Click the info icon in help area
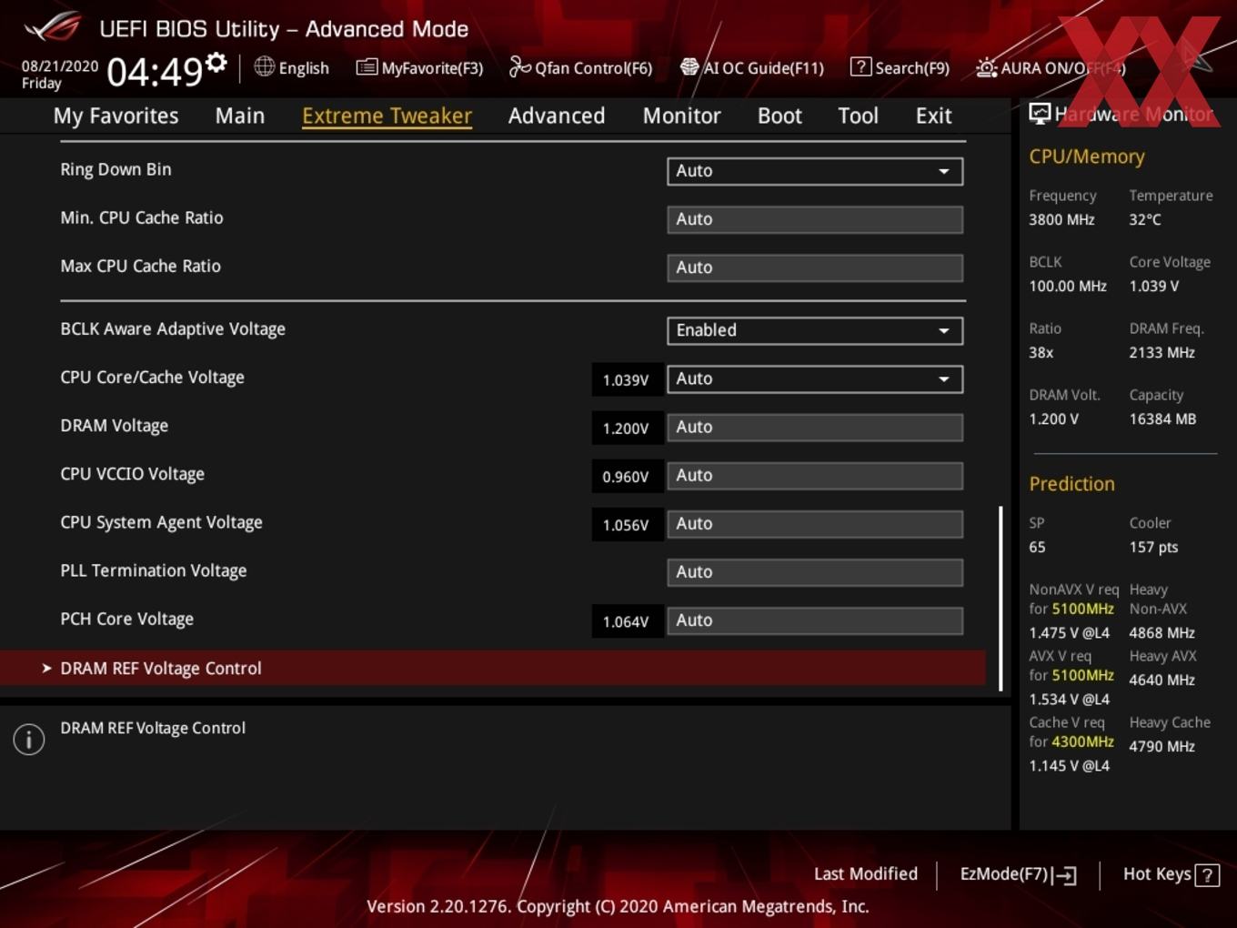This screenshot has width=1237, height=928. point(29,739)
